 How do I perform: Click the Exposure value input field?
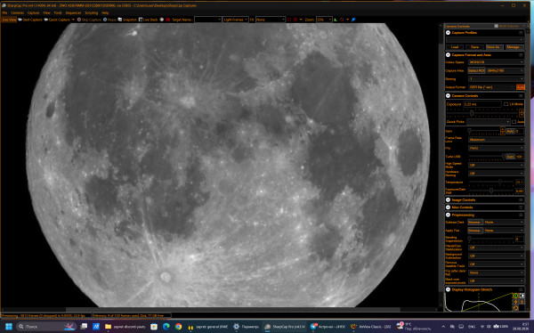pos(482,104)
